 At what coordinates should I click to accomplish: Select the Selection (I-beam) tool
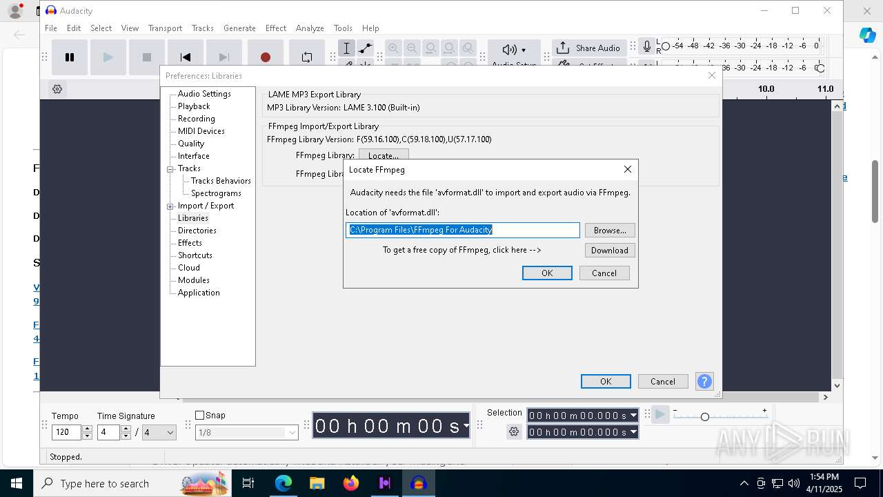coord(347,48)
